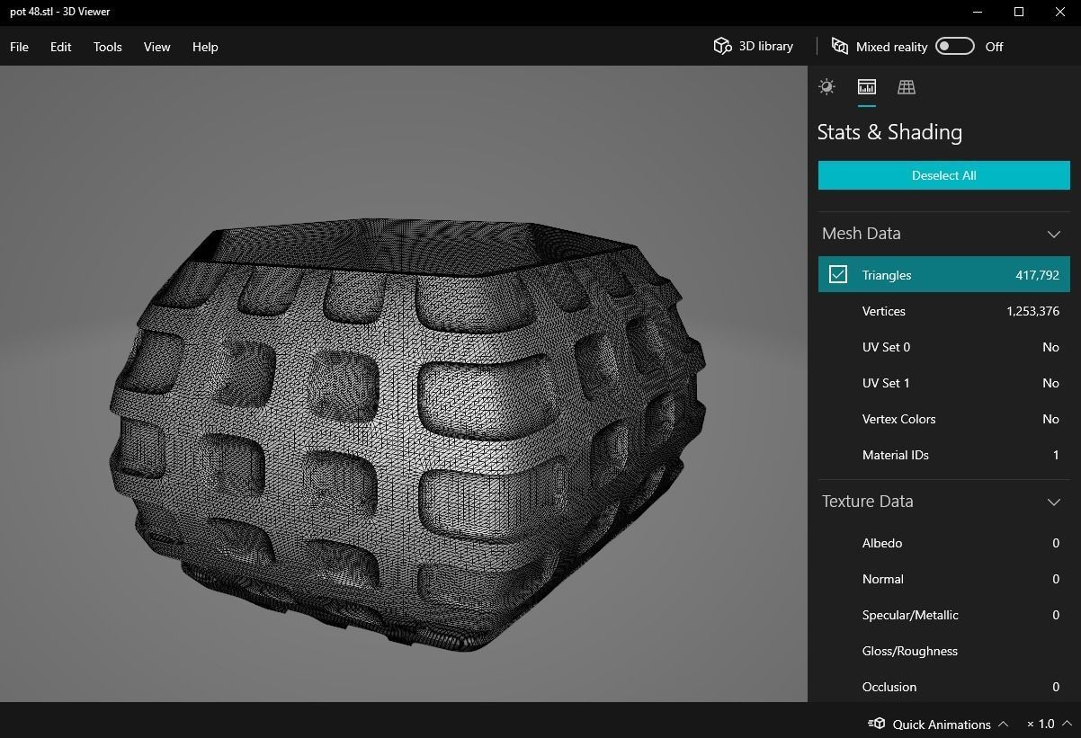The height and width of the screenshot is (738, 1081).
Task: Uncheck the Triangles checkbox
Action: pos(838,274)
